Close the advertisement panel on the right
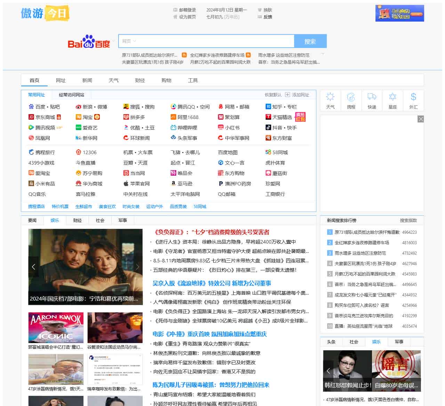Image resolution: width=445 pixels, height=406 pixels. click(x=421, y=119)
